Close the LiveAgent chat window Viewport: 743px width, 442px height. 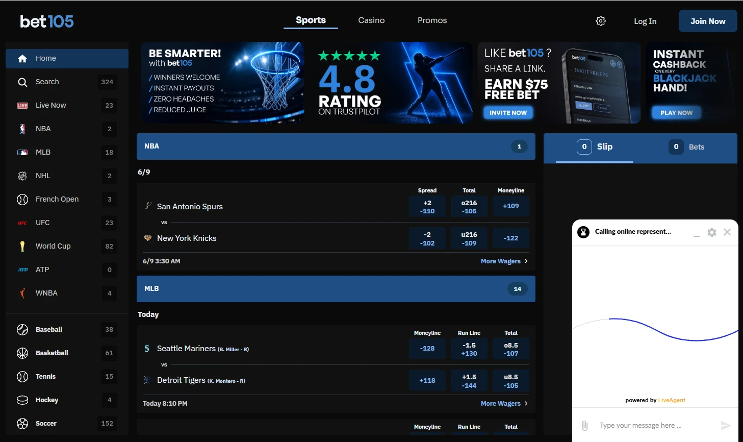727,232
